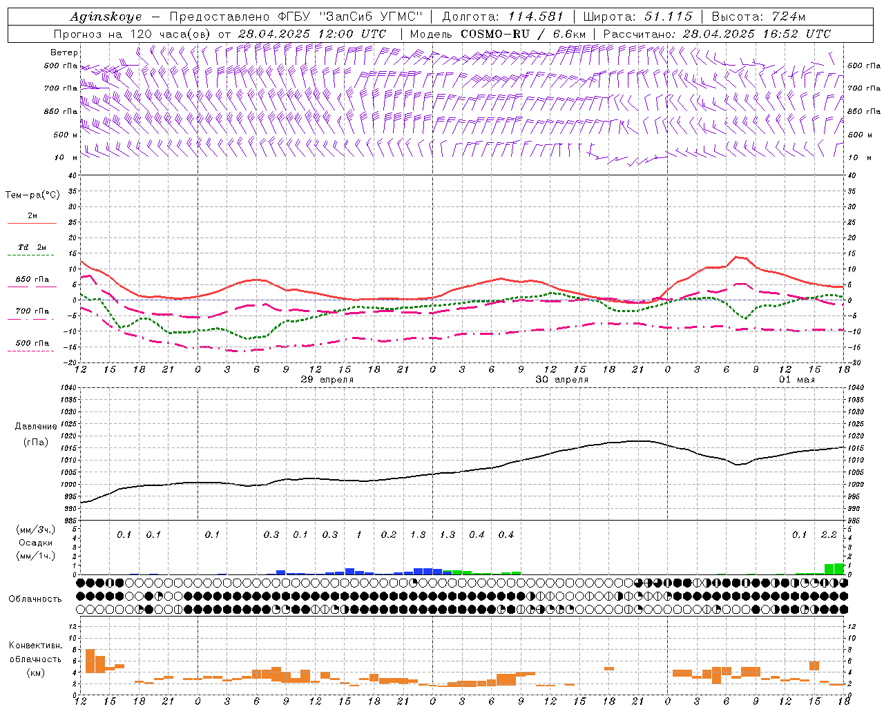Click the station name Aginskoye in the header

106,17
